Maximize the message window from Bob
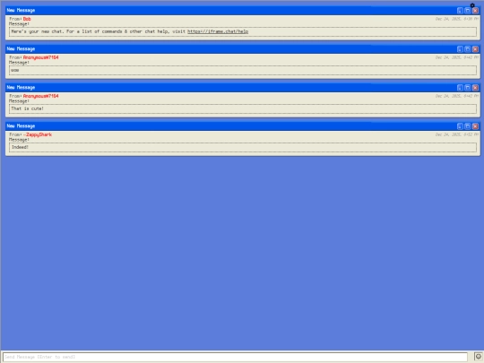Viewport: 484px width, 363px height. (468, 11)
